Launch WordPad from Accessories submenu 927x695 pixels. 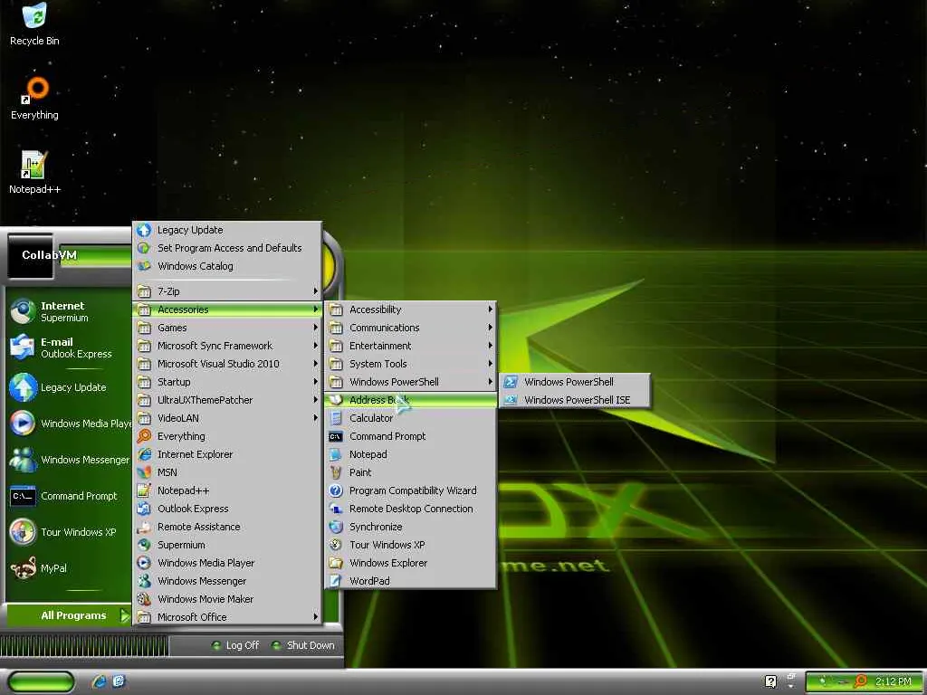[411, 581]
